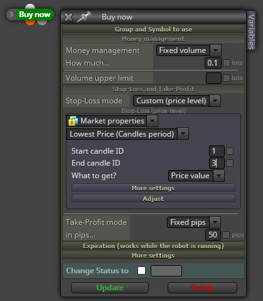The height and width of the screenshot is (301, 263).
Task: Select the green Buy now block
Action: 35,14
